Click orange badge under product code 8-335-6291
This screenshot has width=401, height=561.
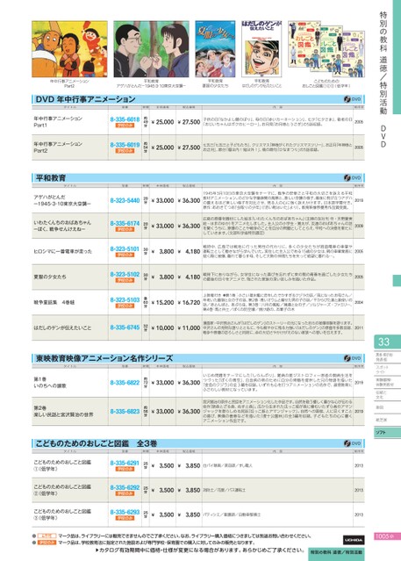point(125,469)
